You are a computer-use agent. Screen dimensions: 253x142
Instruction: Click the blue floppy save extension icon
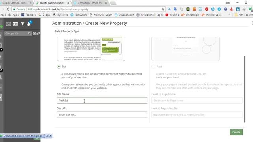238,9
